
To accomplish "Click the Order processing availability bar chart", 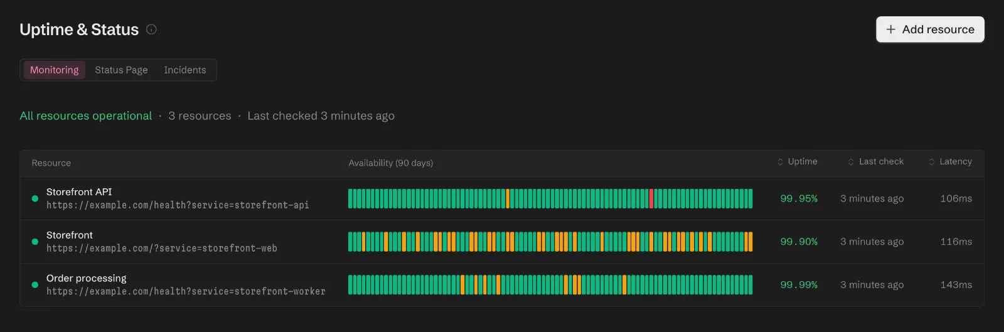I will point(550,285).
